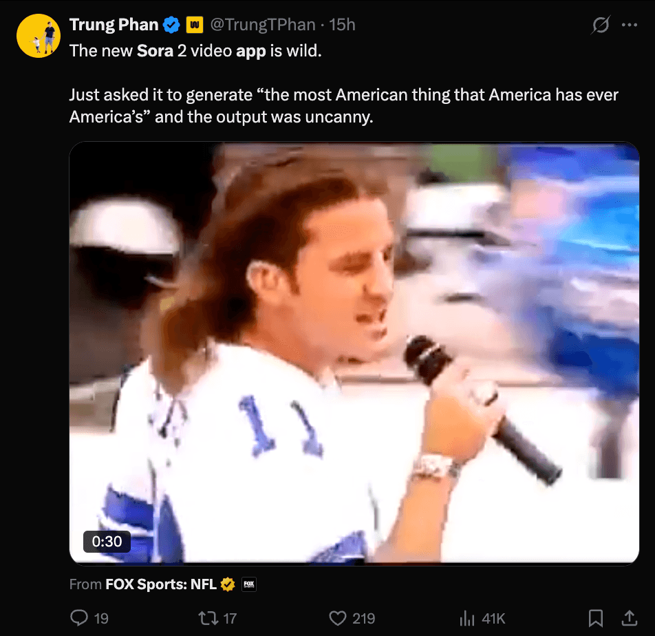Viewport: 655px width, 636px height.
Task: Play the video of the man singing
Action: pos(354,353)
